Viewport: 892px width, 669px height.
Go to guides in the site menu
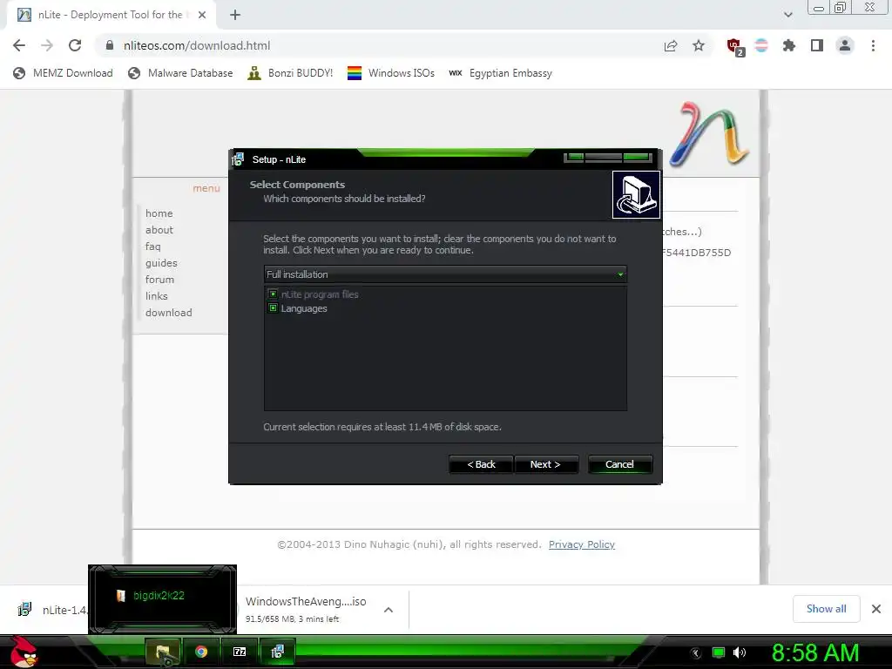tap(161, 263)
